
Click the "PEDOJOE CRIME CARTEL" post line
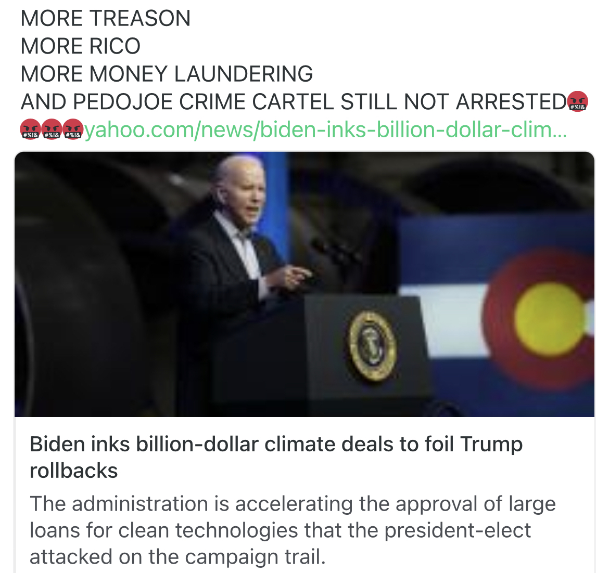tap(294, 102)
